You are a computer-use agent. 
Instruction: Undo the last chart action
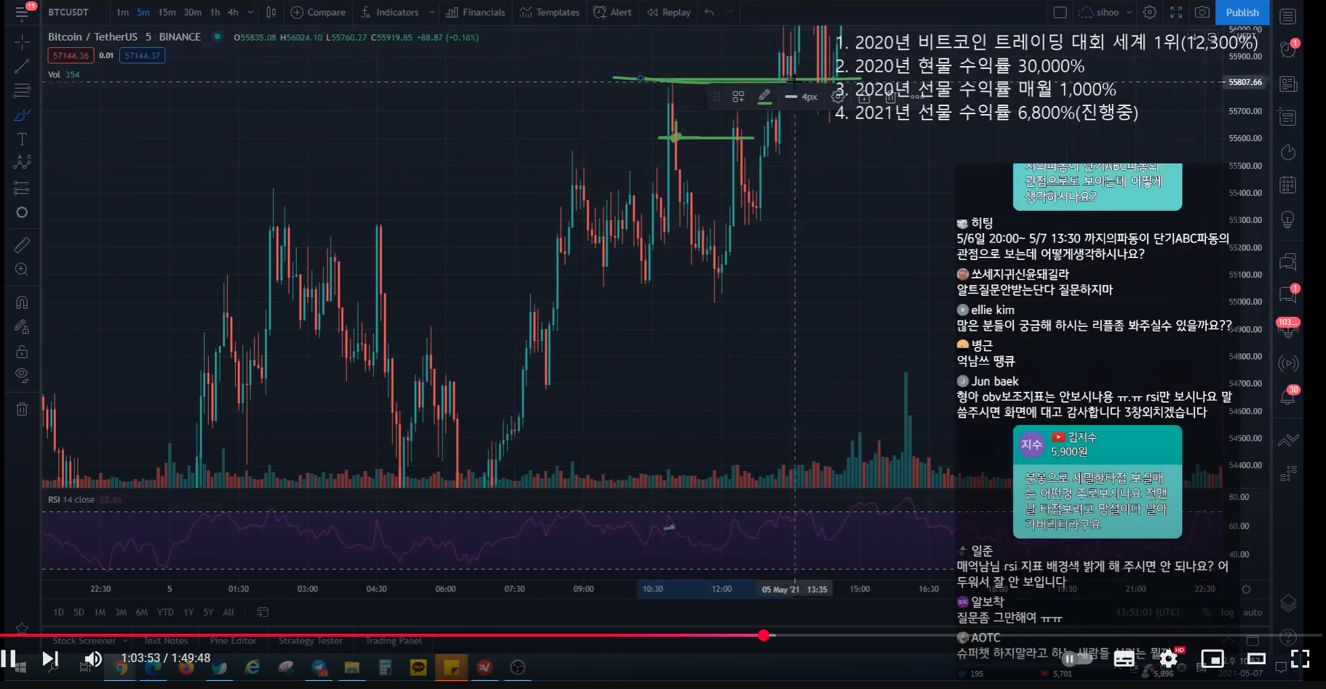709,12
